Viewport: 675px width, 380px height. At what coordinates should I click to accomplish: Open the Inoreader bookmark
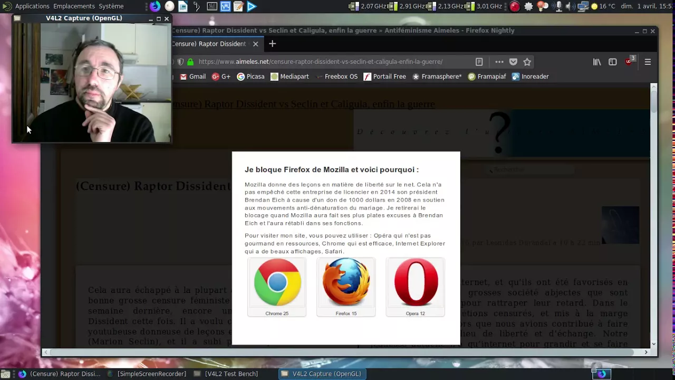click(x=530, y=77)
